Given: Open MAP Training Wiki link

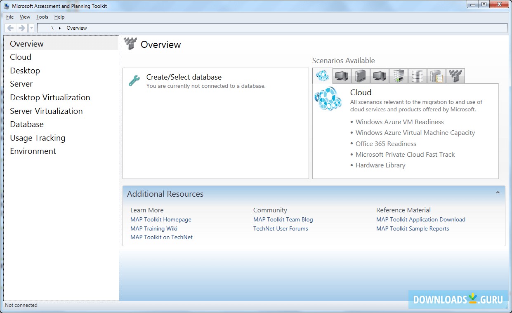Looking at the screenshot, I should 154,228.
